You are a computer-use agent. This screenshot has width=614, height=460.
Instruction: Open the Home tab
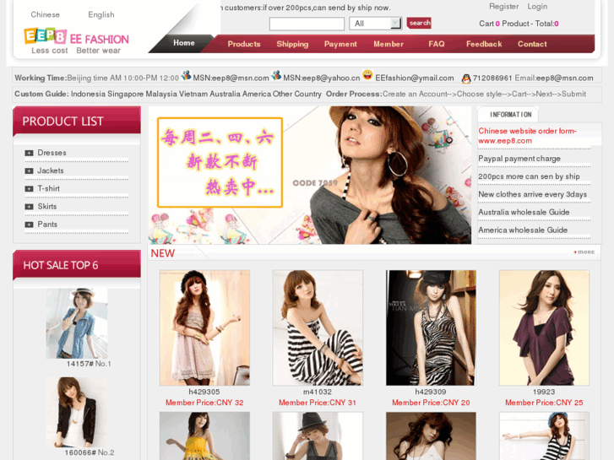183,43
